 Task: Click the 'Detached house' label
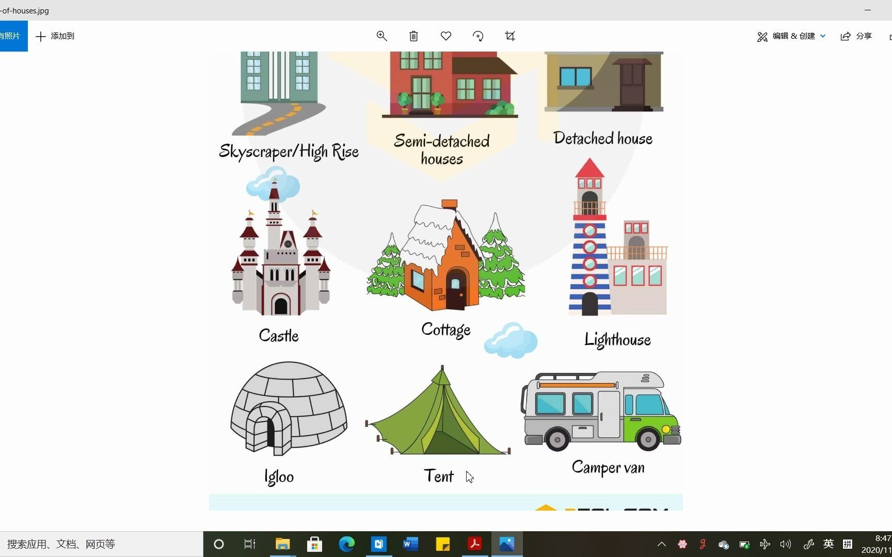[603, 138]
